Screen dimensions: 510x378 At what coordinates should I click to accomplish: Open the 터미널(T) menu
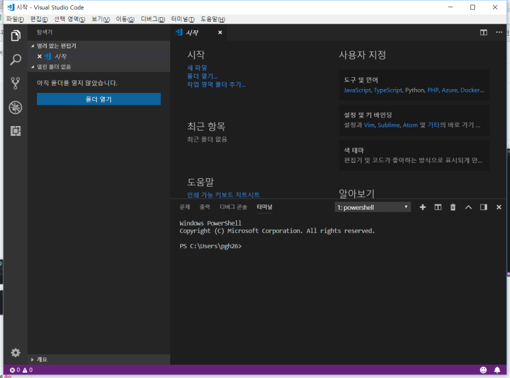pyautogui.click(x=183, y=19)
